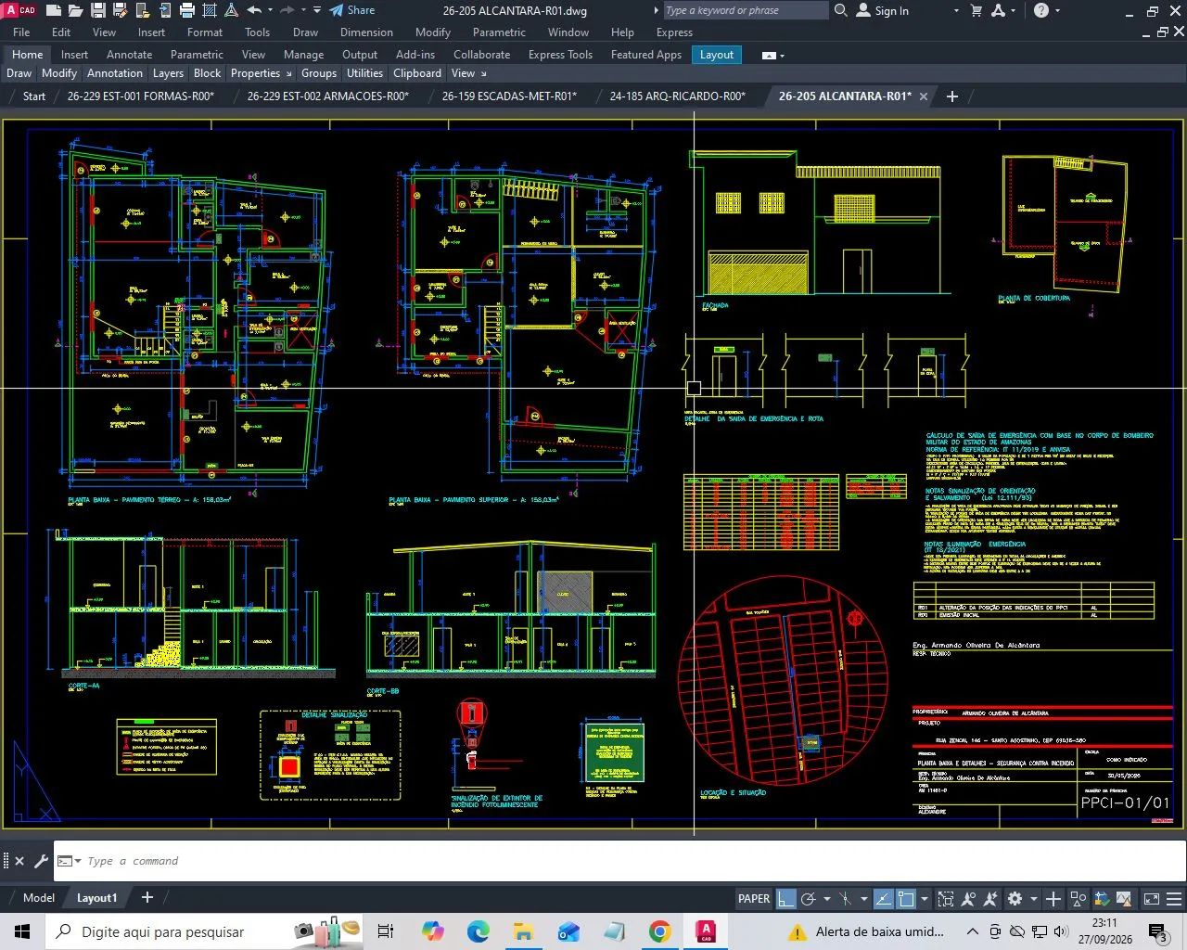Toggle the PAPER space button
The image size is (1187, 950).
(x=754, y=898)
